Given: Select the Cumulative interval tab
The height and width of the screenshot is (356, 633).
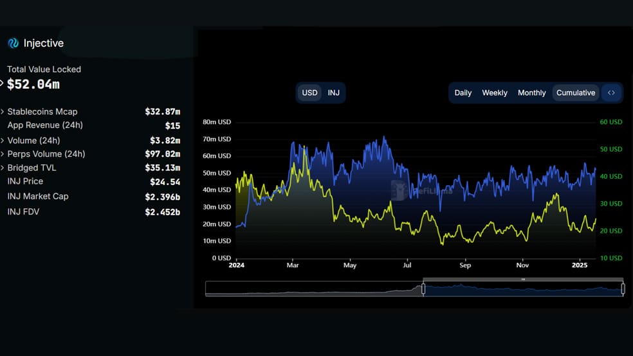Looking at the screenshot, I should pos(576,93).
